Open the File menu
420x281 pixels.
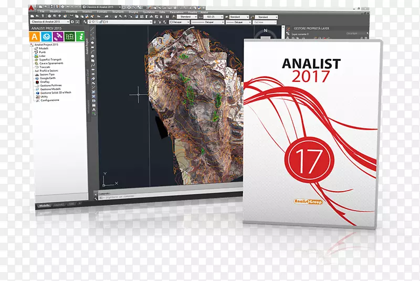pos(43,12)
